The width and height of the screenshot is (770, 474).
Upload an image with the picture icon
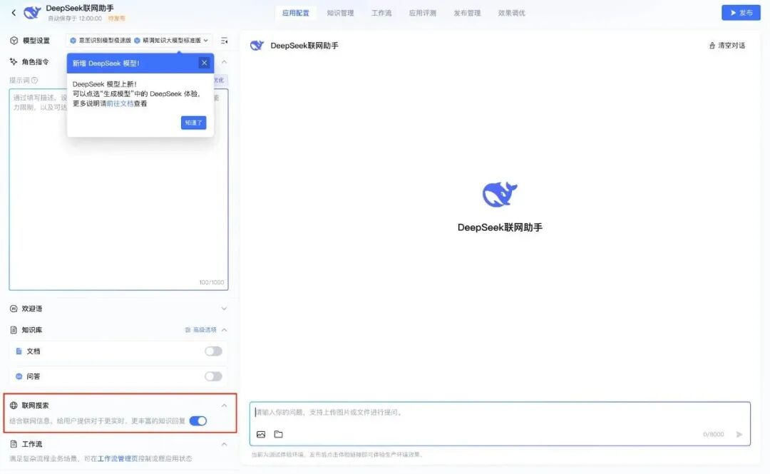[261, 434]
